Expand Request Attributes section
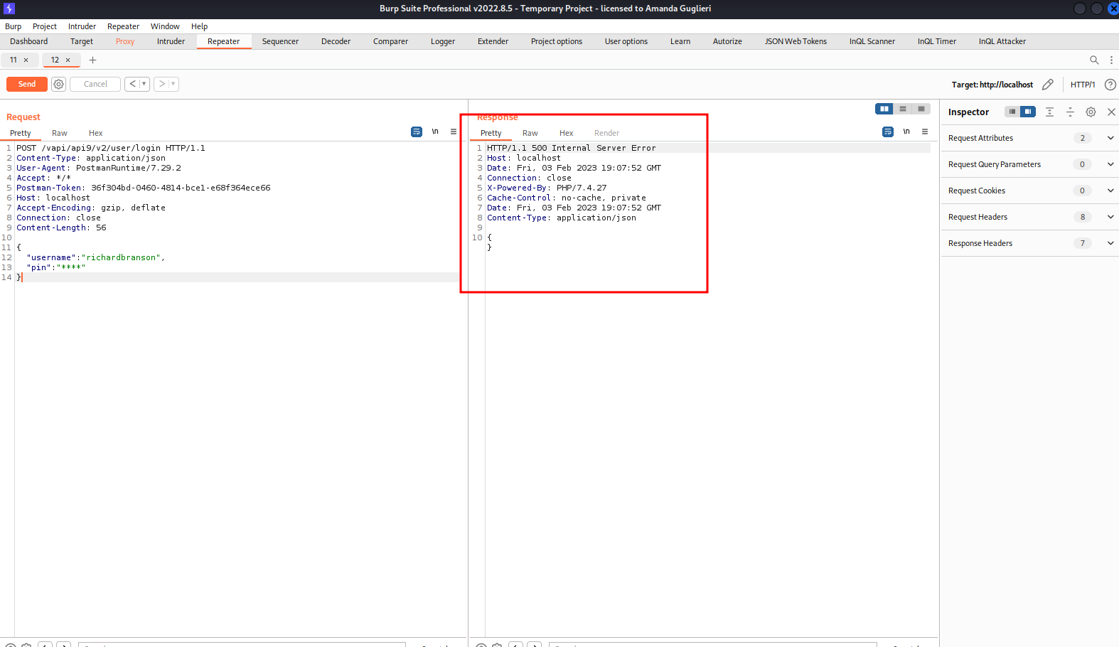Screen dimensions: 1119x647 [1030, 138]
